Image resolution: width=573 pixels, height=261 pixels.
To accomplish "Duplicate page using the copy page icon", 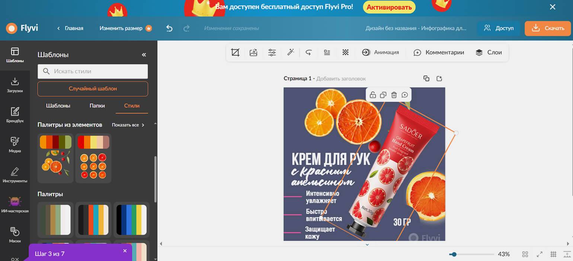I will (426, 78).
